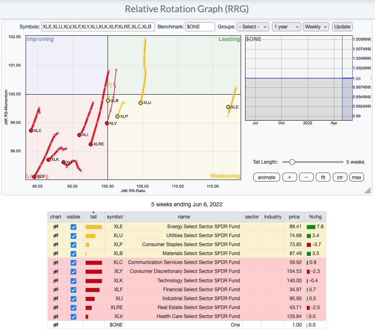The image size is (375, 331).
Task: Open chart icon for XLRE row
Action: pos(56,307)
